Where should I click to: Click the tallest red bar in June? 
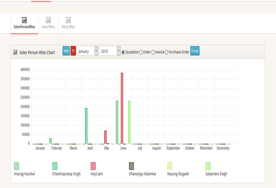pos(122,108)
